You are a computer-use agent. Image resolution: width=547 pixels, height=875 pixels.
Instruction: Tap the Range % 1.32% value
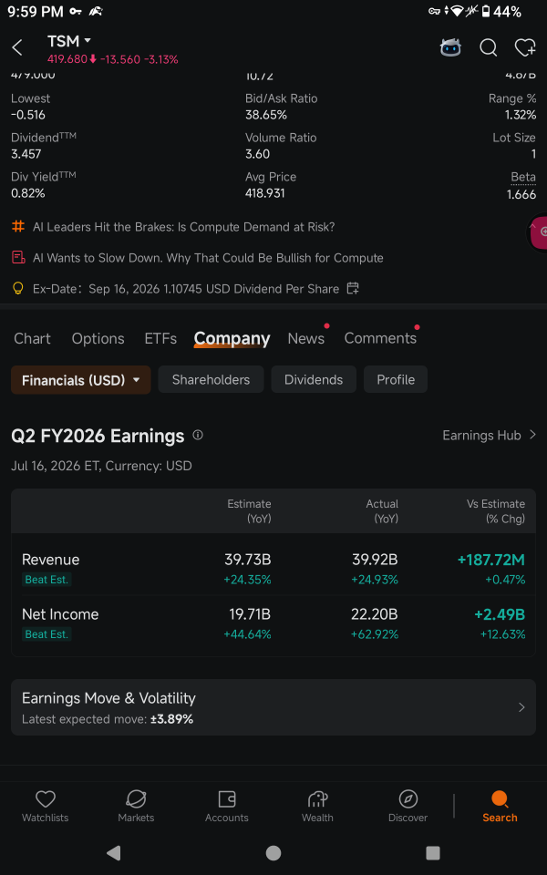(521, 115)
